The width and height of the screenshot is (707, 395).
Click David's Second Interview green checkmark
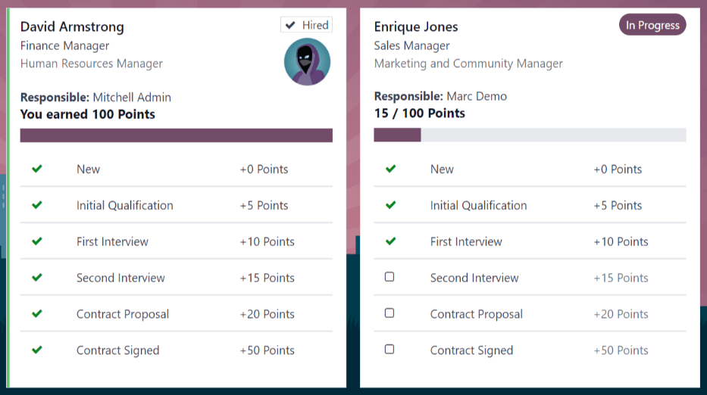(x=37, y=278)
